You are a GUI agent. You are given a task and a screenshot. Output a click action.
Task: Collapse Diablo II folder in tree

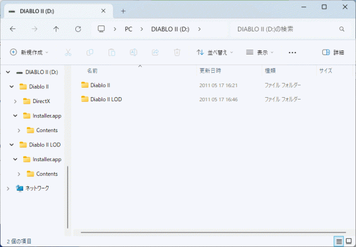coord(12,86)
